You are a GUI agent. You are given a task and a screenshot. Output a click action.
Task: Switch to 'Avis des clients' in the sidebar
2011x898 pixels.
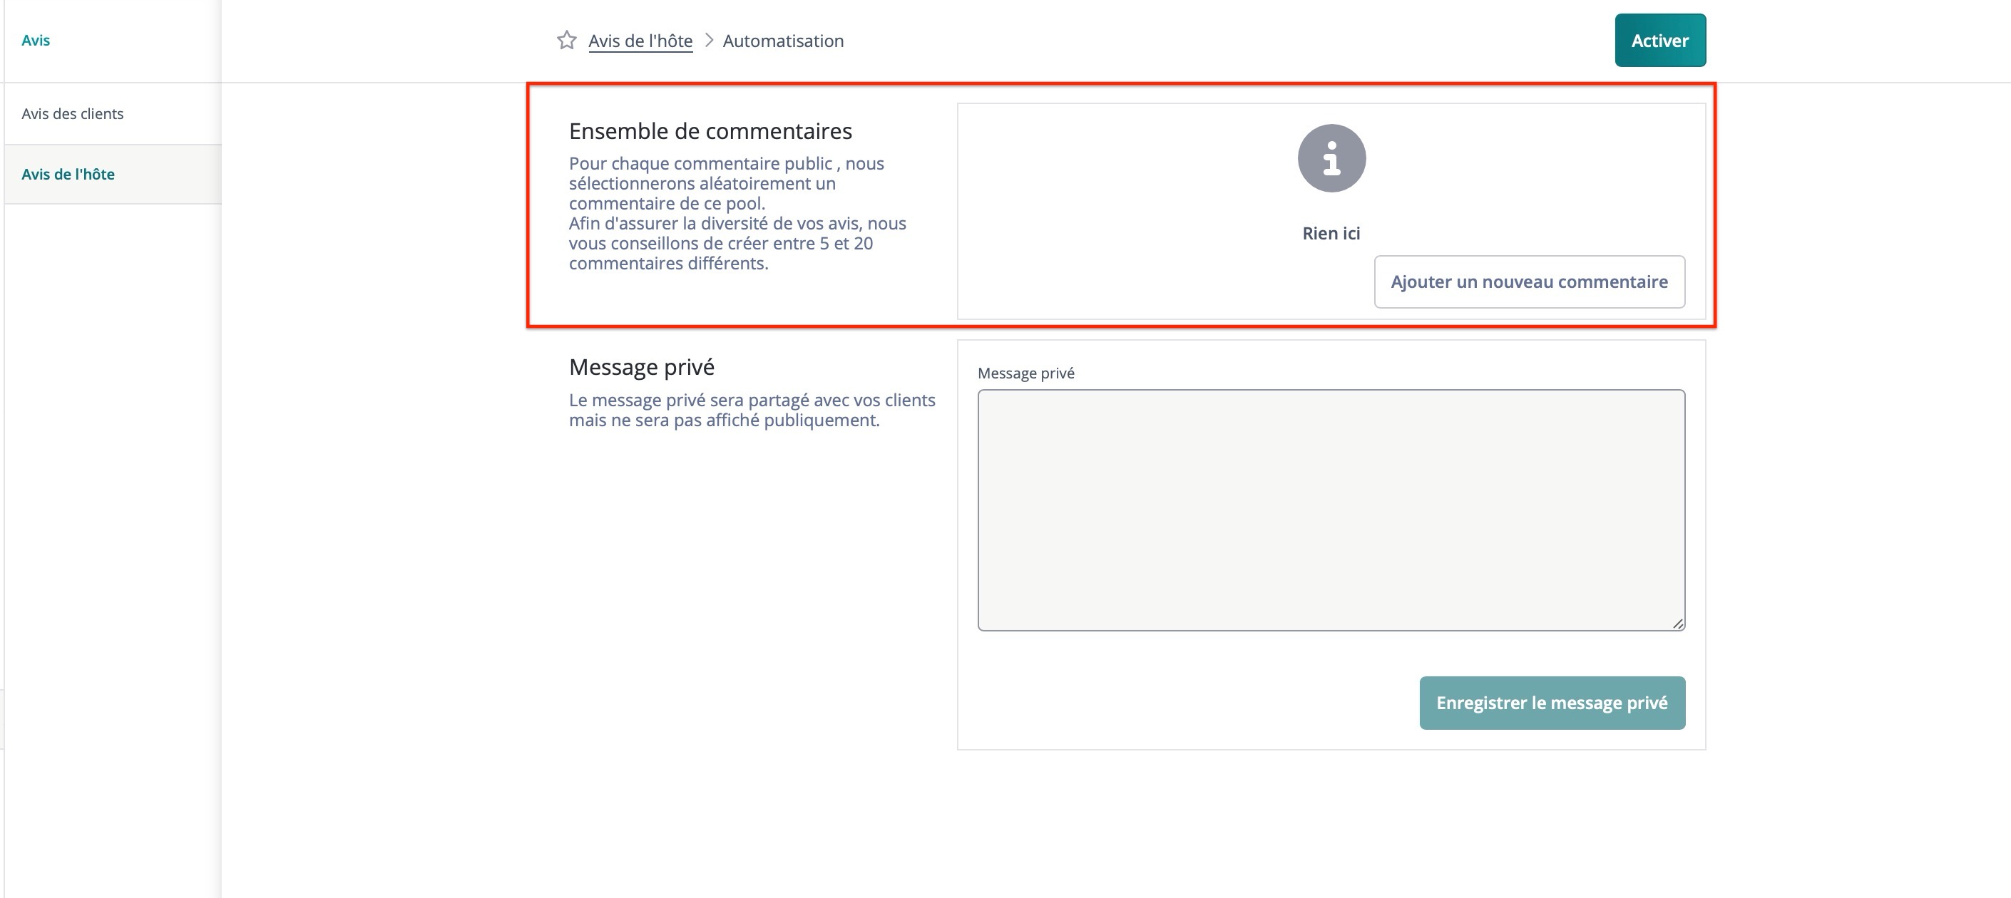pyautogui.click(x=72, y=113)
